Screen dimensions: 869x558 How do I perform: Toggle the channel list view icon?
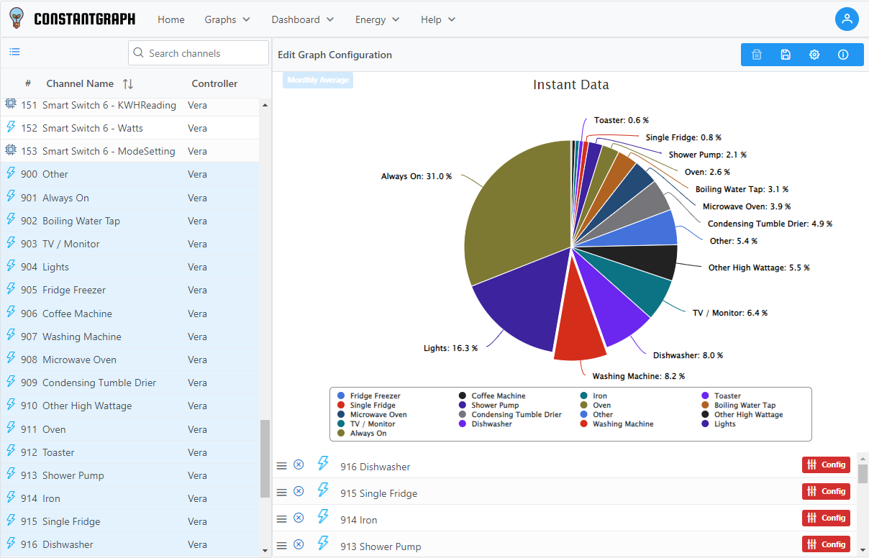point(14,52)
